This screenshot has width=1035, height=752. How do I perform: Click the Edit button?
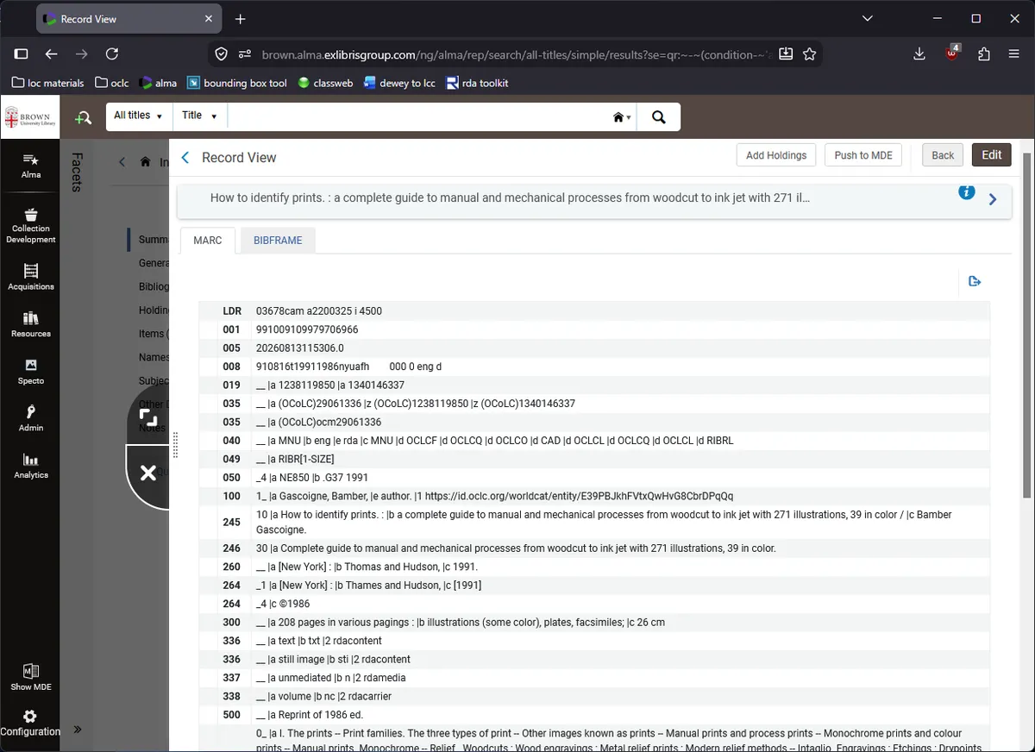pyautogui.click(x=992, y=155)
